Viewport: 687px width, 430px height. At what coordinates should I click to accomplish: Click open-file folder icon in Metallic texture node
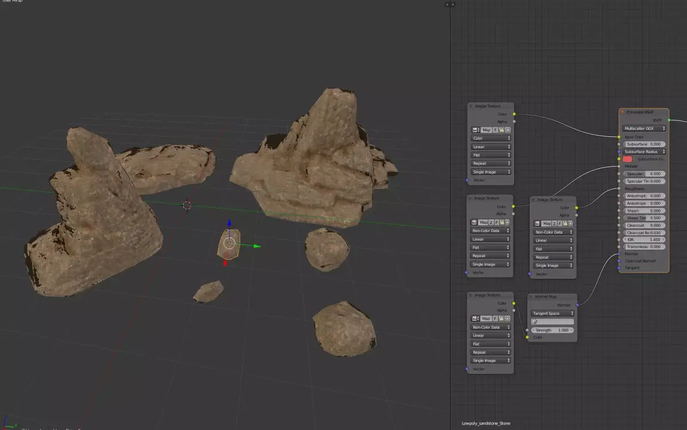coord(502,222)
